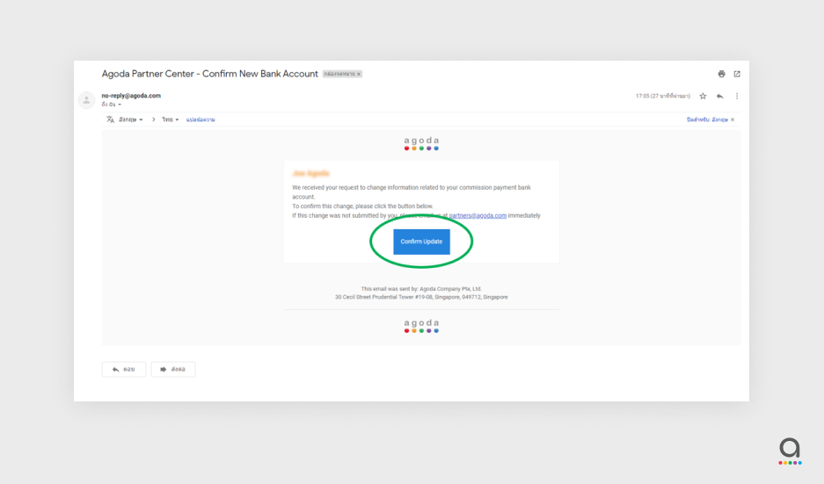Open the target Thai language dropdown
824x484 pixels.
[x=171, y=119]
